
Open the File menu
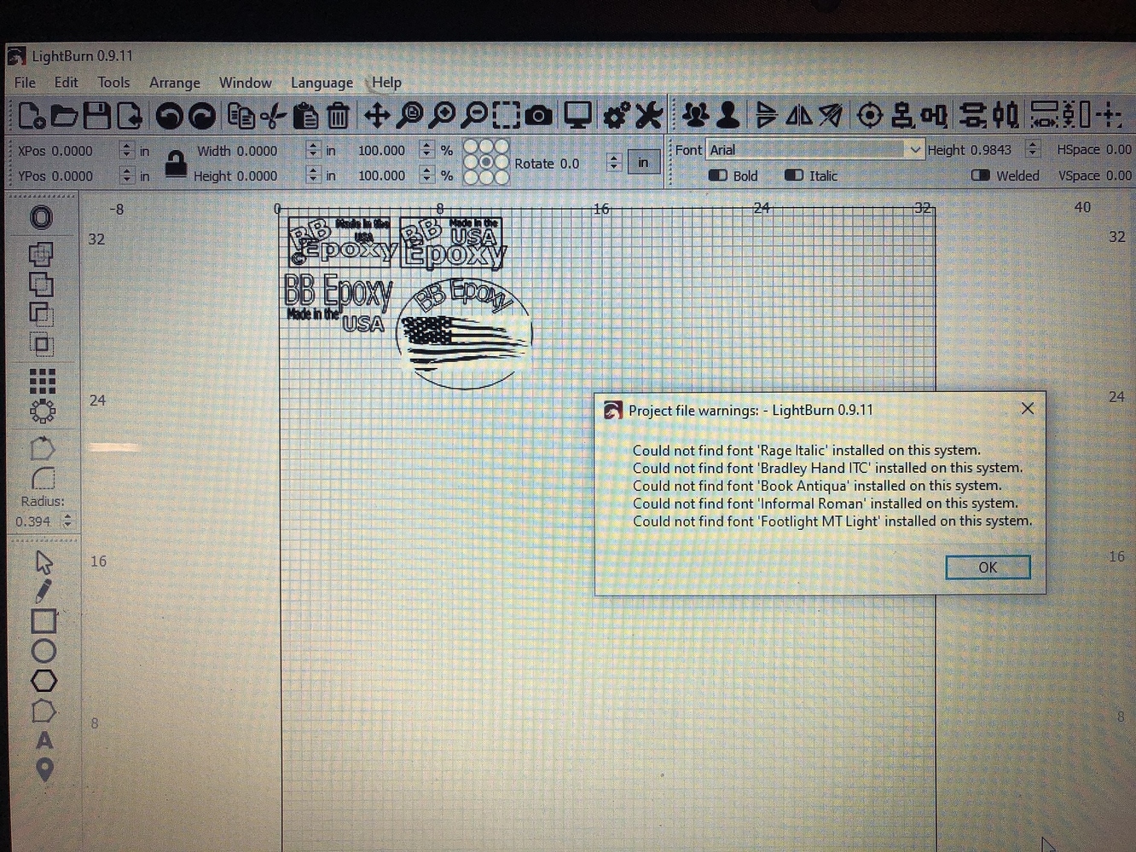25,83
